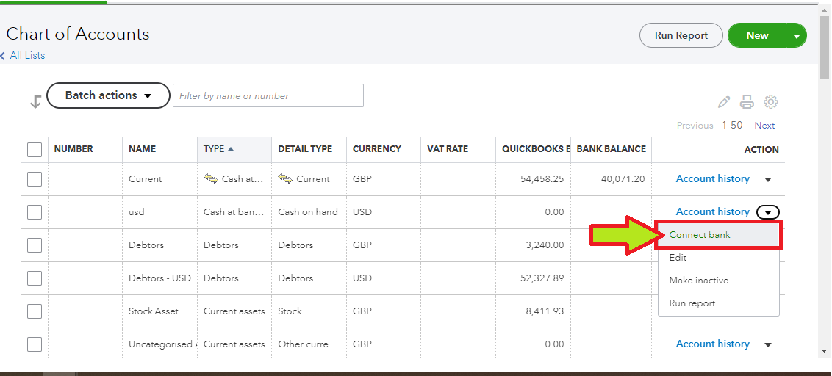Open the Batch actions dropdown
This screenshot has height=376, width=832.
coord(108,95)
